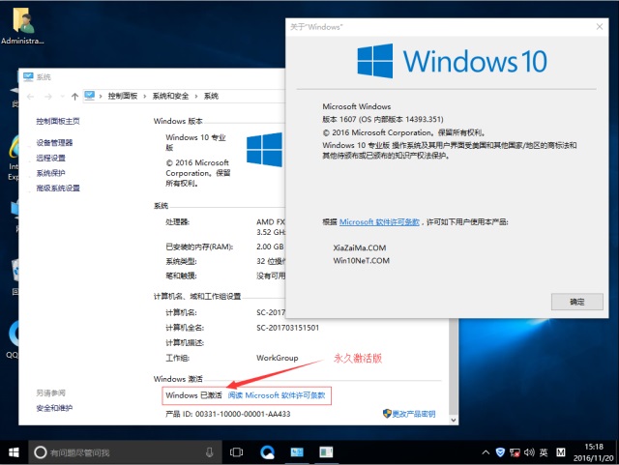Open 设备管理器 from the left panel
Image resolution: width=619 pixels, height=465 pixels.
tap(54, 142)
